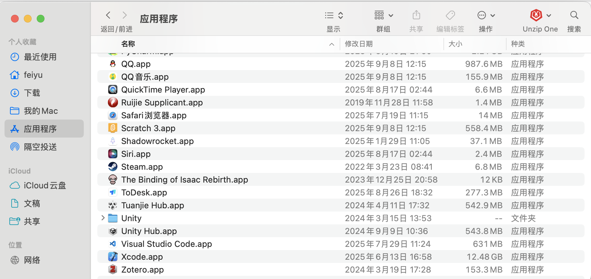Open 文稿 in the sidebar

point(44,203)
